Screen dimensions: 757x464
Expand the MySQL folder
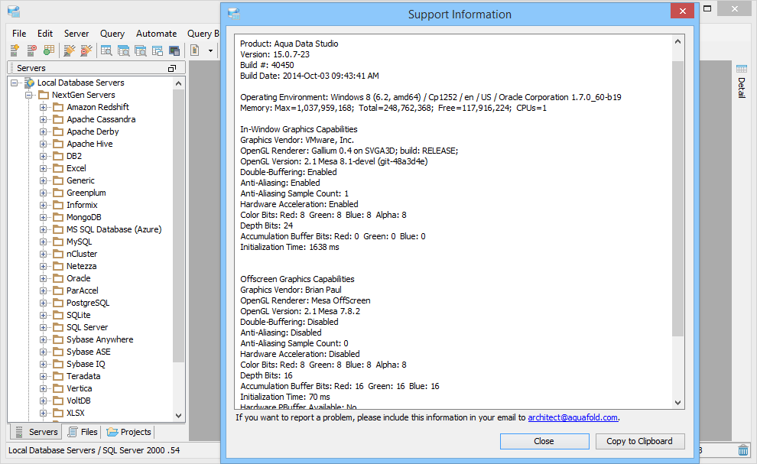(x=43, y=242)
